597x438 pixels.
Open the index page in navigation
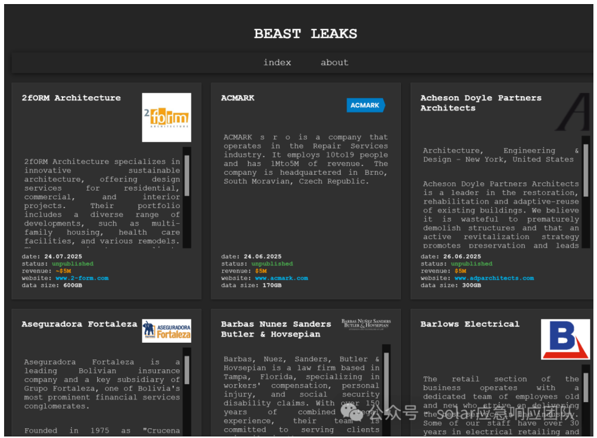277,62
